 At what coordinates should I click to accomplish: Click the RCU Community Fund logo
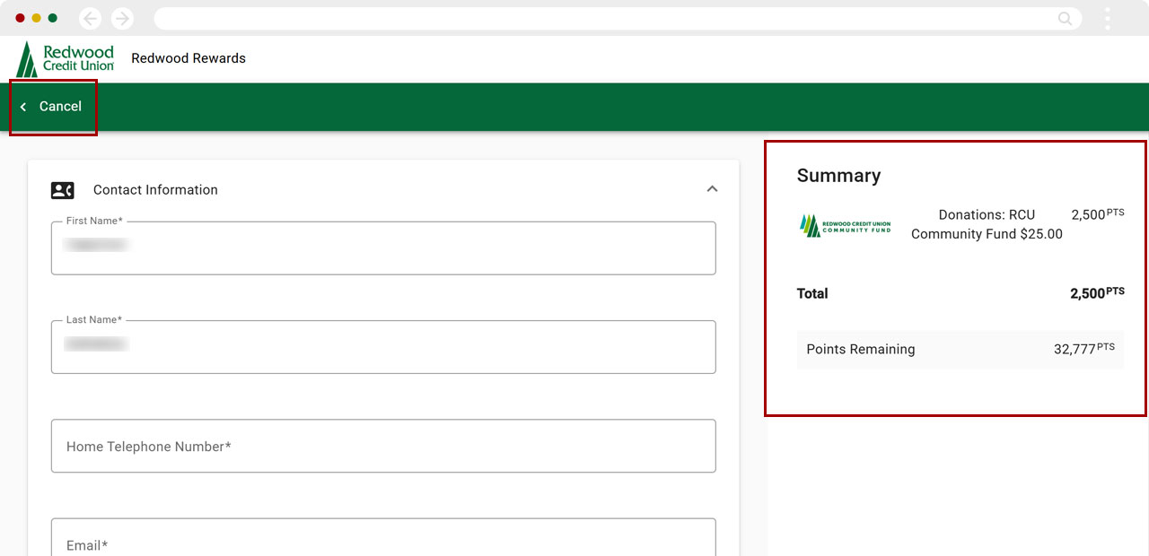click(x=846, y=225)
